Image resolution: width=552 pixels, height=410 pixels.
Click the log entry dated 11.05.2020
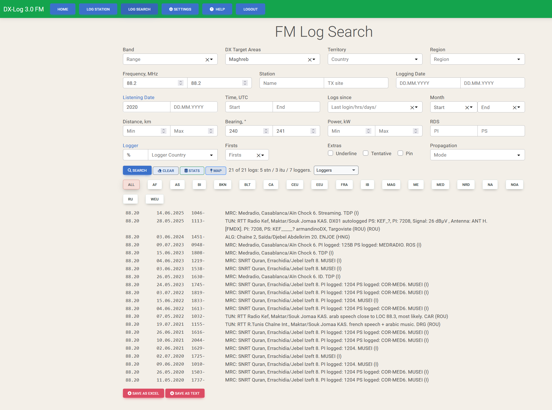324,380
